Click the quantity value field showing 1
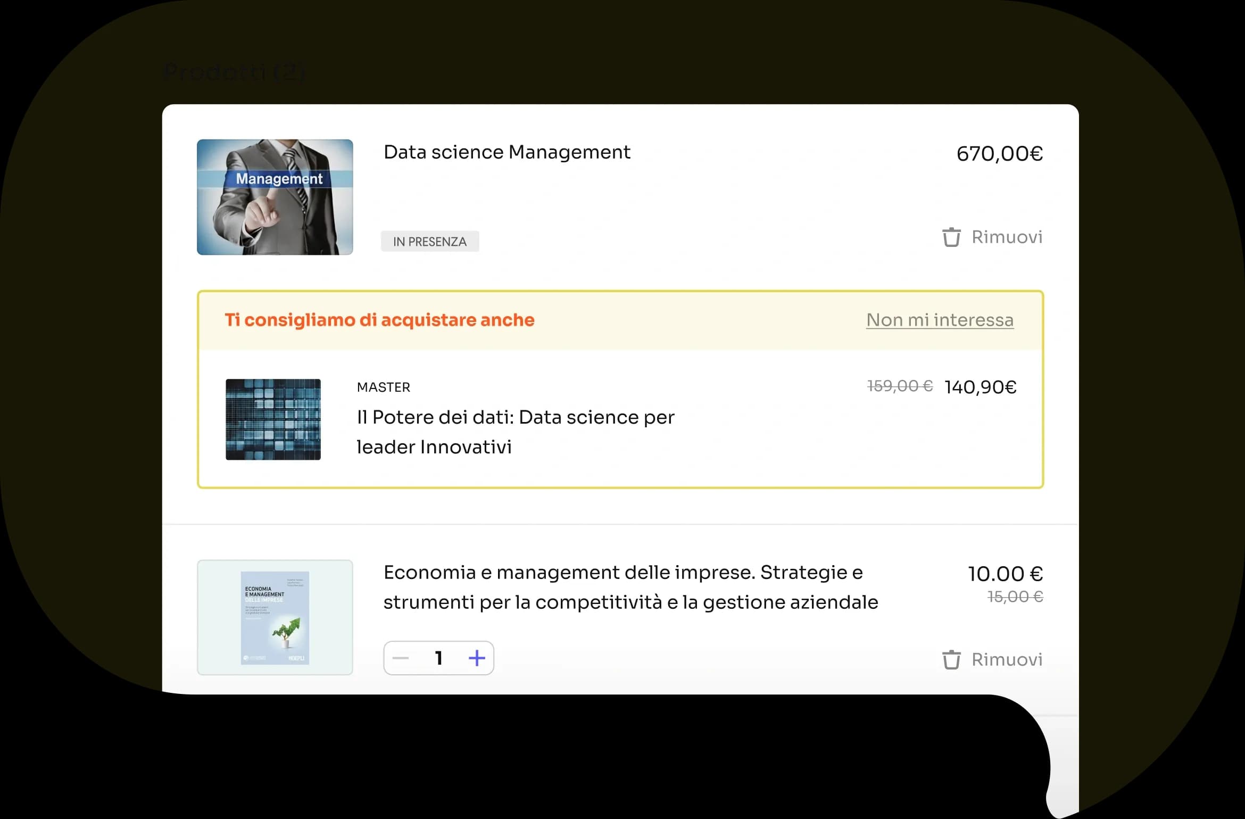Screen dimensions: 1245x819 pyautogui.click(x=438, y=658)
